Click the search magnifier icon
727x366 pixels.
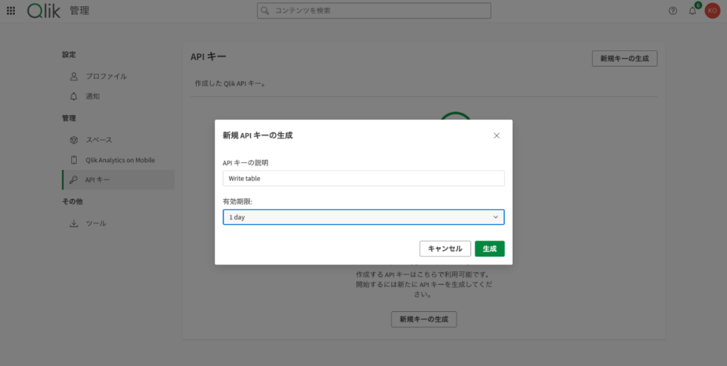coord(266,11)
